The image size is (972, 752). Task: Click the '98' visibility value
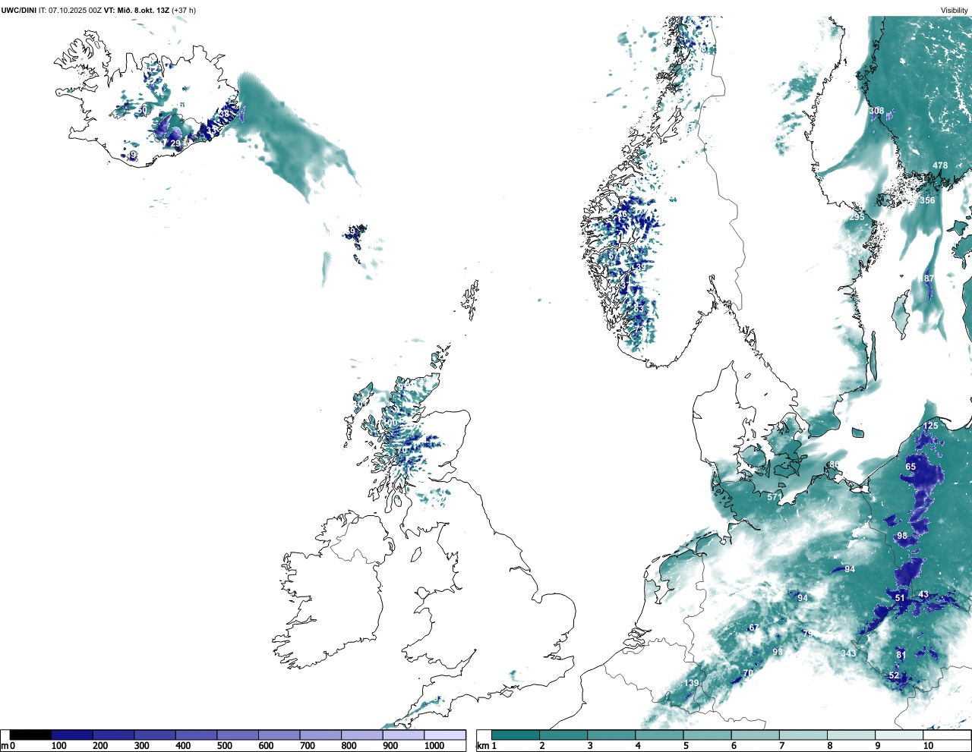click(x=902, y=536)
